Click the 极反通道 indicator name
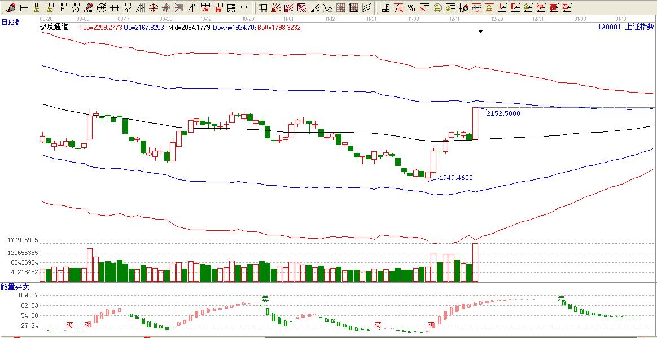This screenshot has width=657, height=338. pos(54,27)
